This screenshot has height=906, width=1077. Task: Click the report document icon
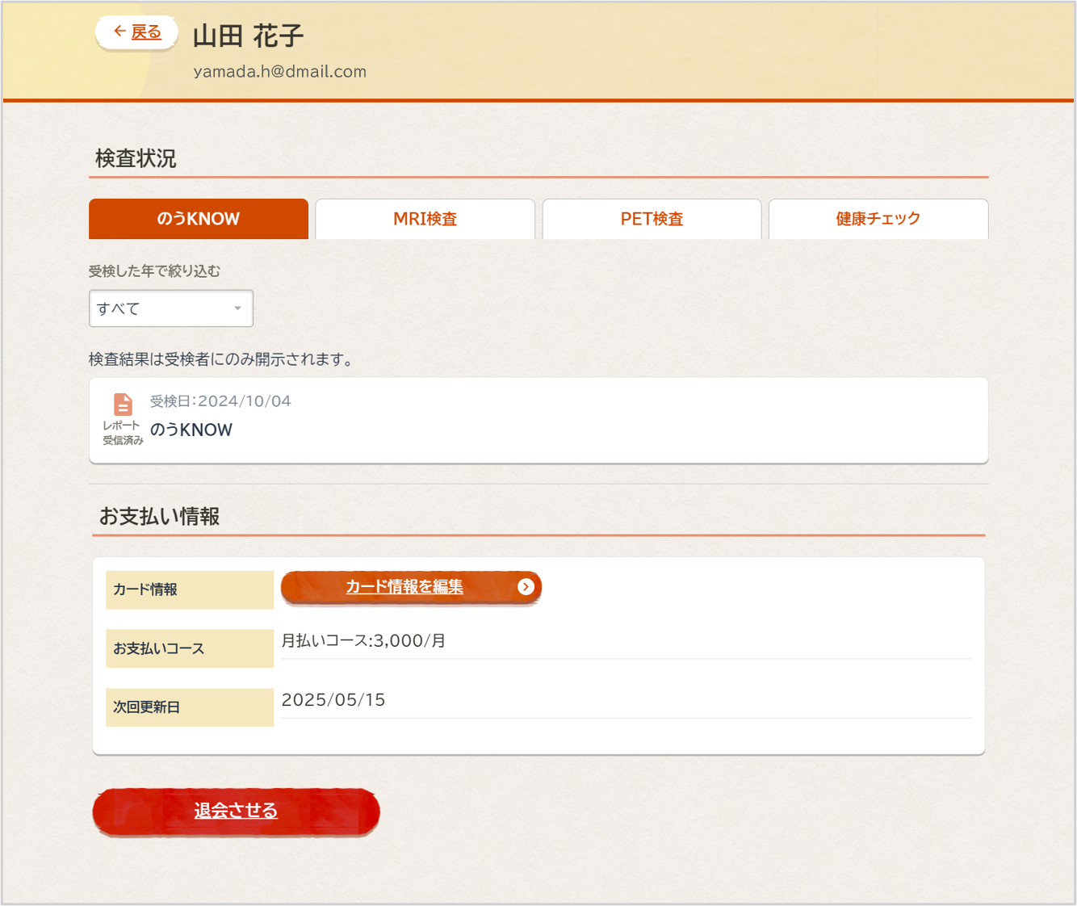(123, 404)
